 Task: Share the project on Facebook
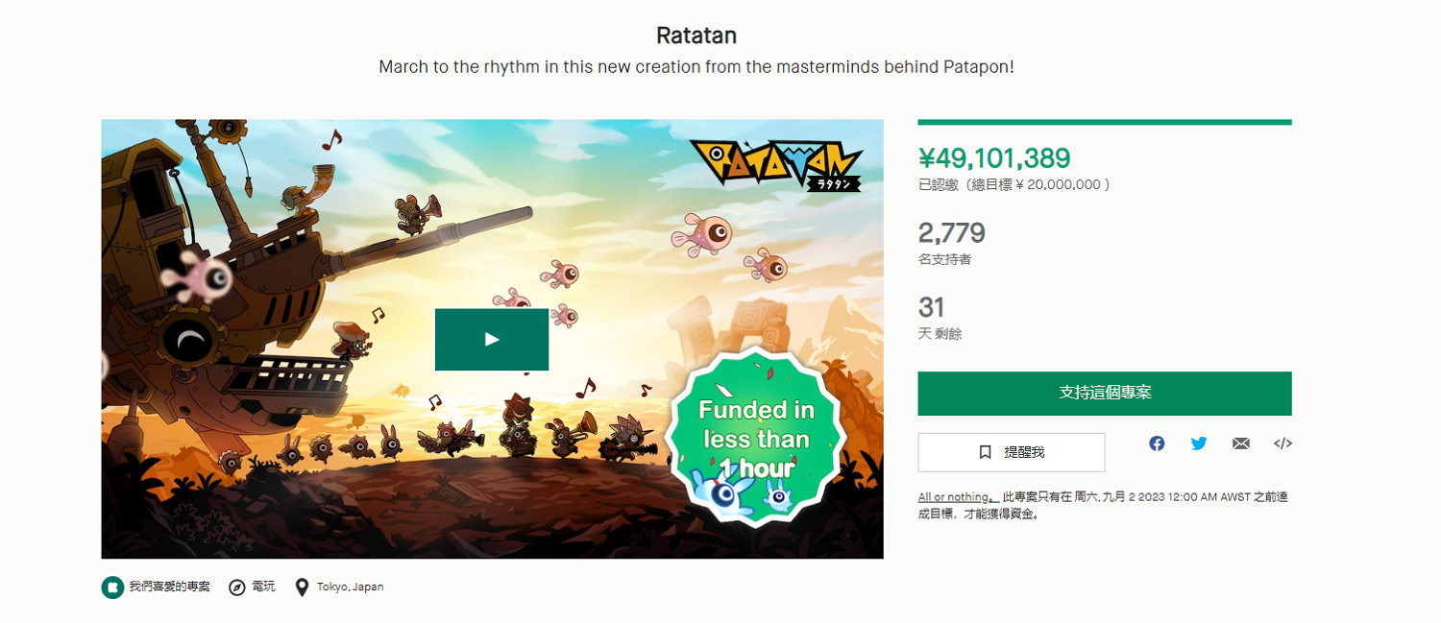tap(1156, 443)
